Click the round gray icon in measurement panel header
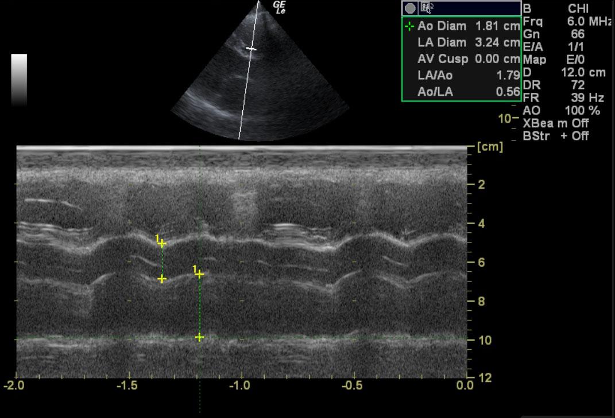Image resolution: width=615 pixels, height=418 pixels. point(410,8)
